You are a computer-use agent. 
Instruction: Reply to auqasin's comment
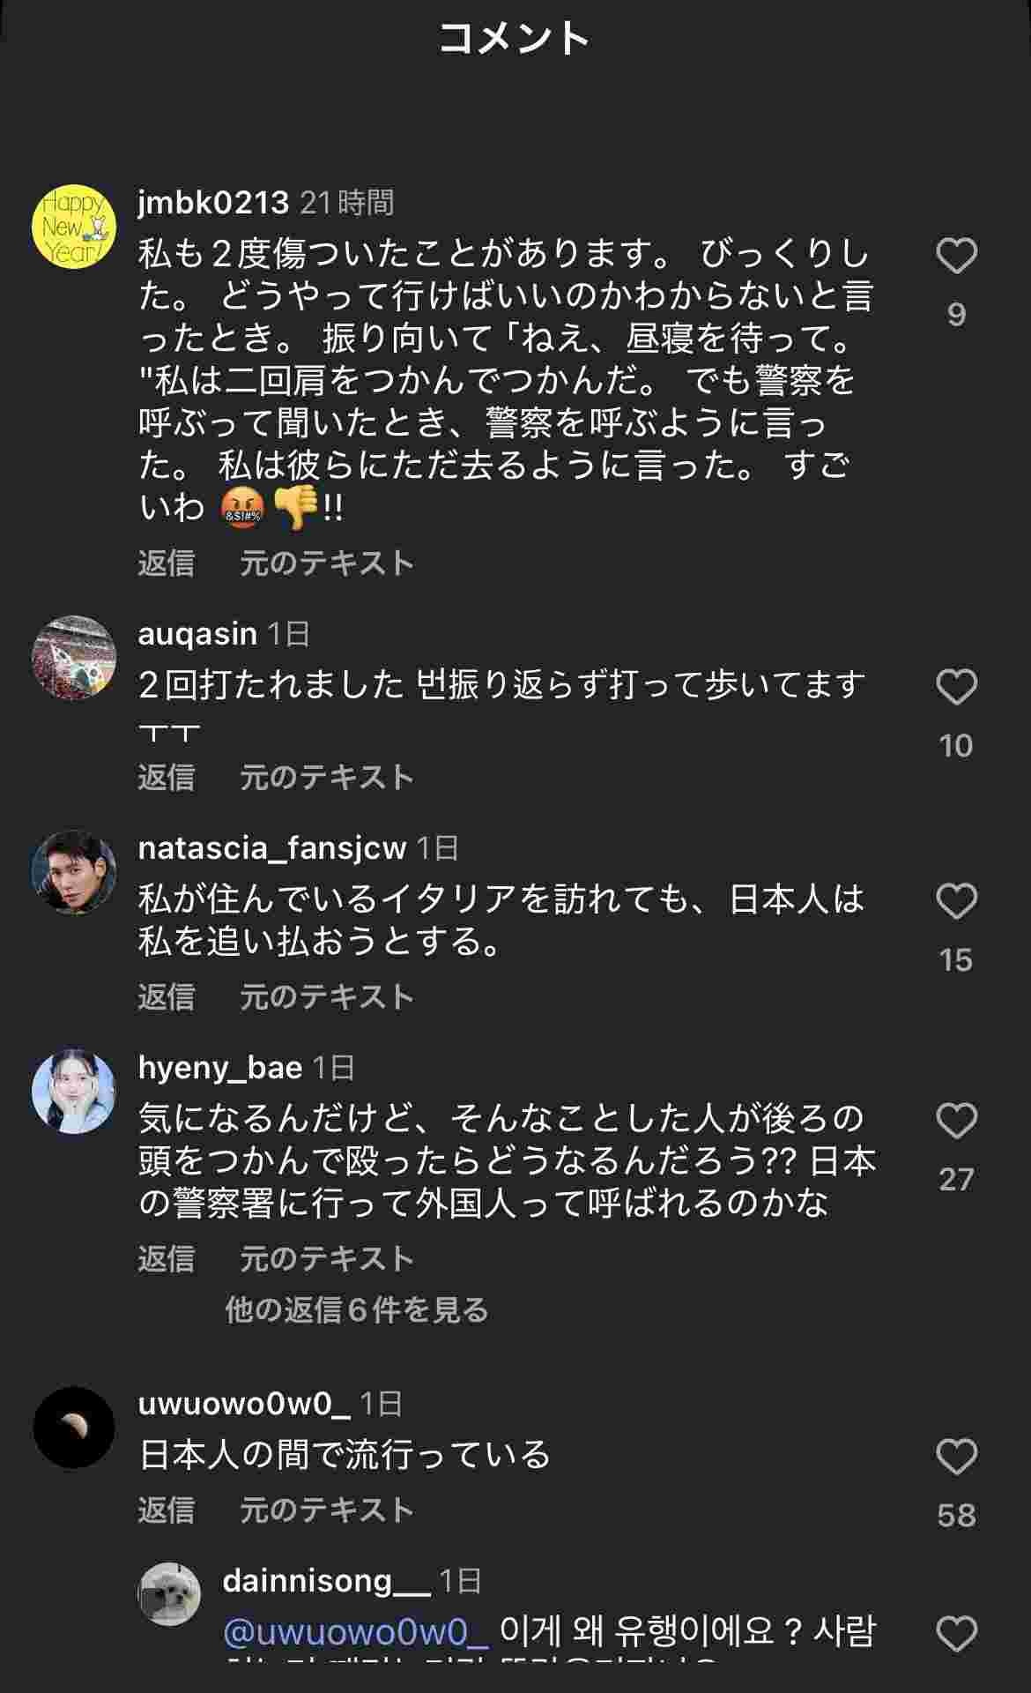tap(166, 778)
